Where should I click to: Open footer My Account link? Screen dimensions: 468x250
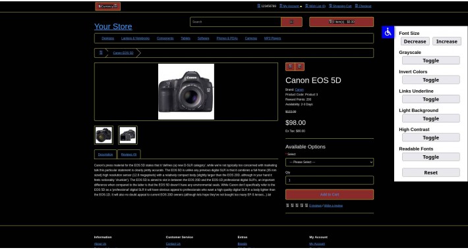click(x=317, y=243)
